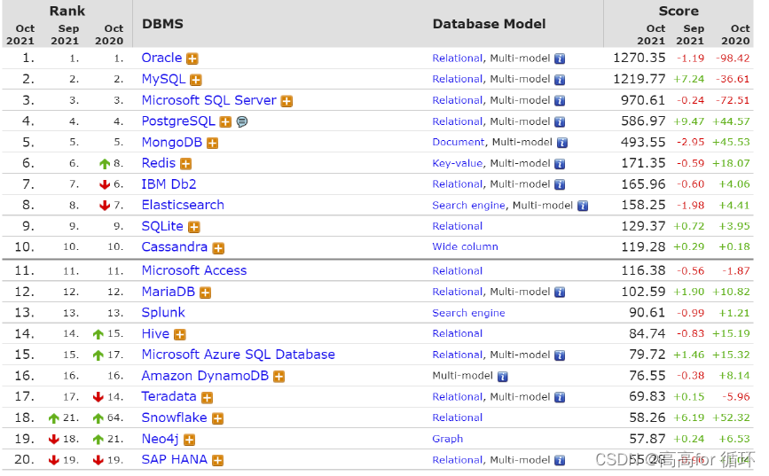Viewport: 769px width, 476px height.
Task: Click the plus icon next to Hive
Action: tap(180, 335)
